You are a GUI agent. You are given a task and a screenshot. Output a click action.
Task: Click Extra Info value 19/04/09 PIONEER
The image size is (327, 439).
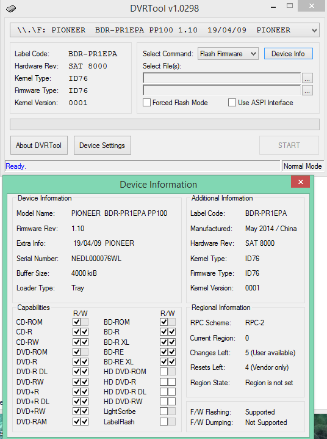(x=104, y=243)
